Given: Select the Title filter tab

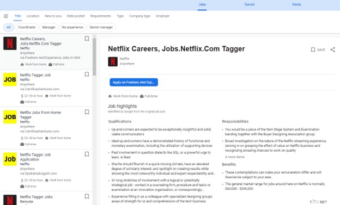Looking at the screenshot, I should (x=17, y=16).
